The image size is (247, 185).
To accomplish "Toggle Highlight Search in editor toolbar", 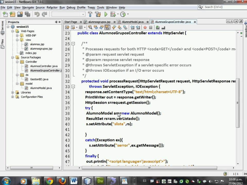I will (x=107, y=27).
